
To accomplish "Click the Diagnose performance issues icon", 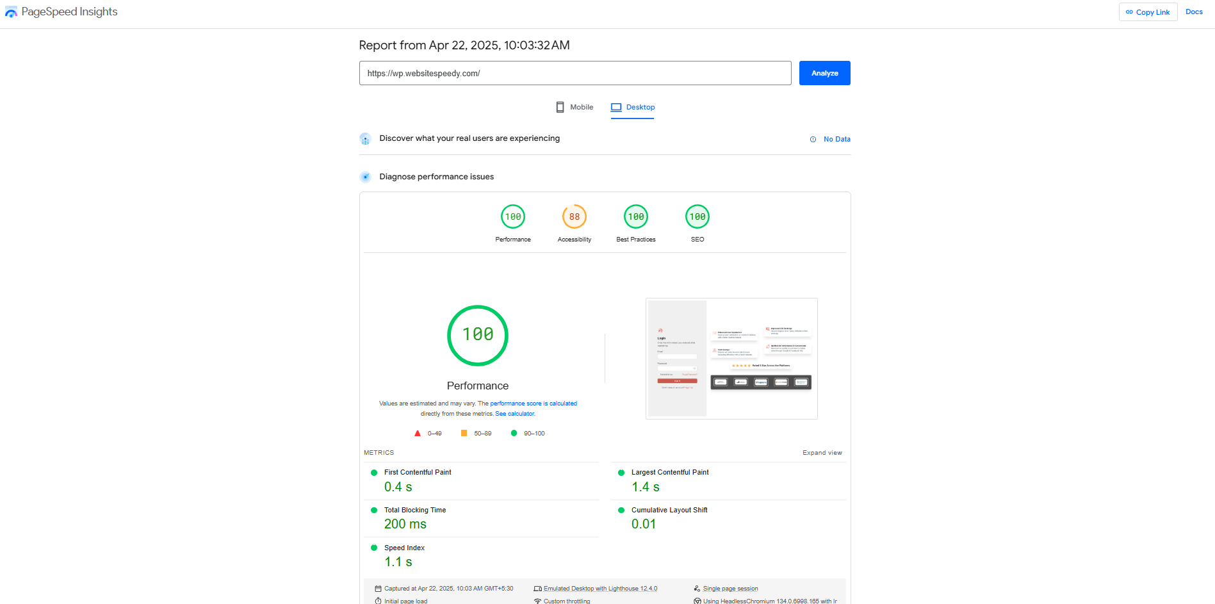I will click(365, 177).
